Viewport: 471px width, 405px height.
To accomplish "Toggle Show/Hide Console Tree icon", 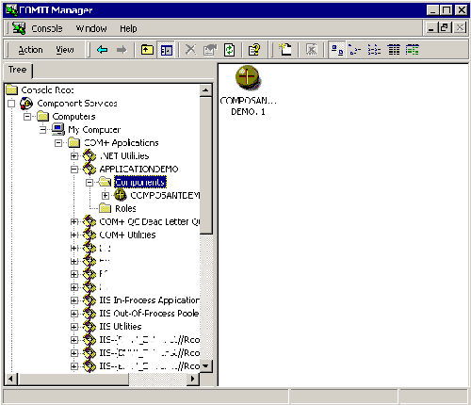I will point(167,50).
